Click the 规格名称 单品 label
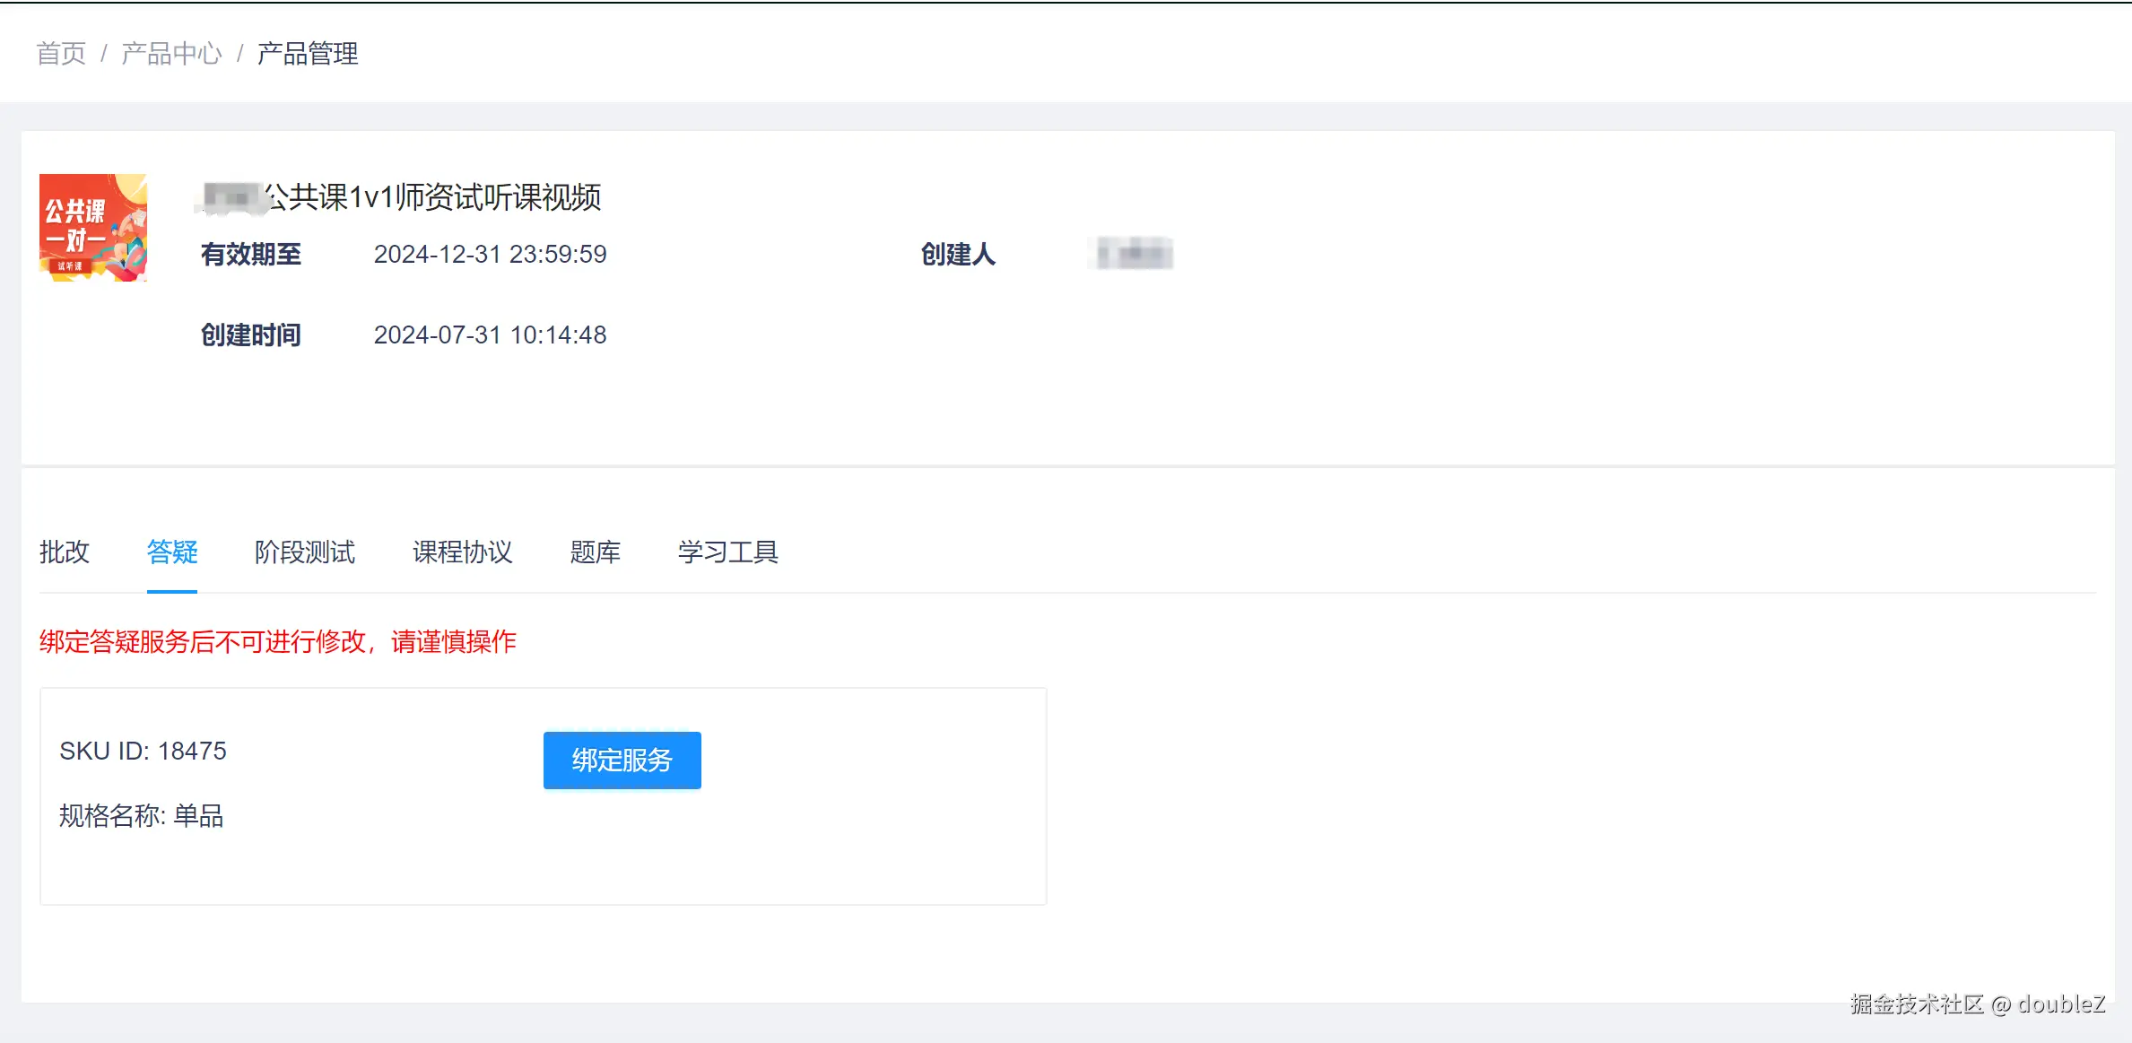The height and width of the screenshot is (1043, 2132). pos(142,815)
